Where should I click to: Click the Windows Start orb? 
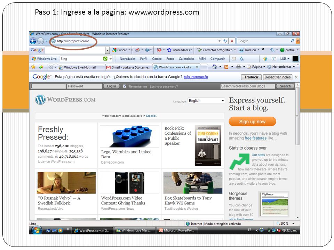[x=37, y=230]
